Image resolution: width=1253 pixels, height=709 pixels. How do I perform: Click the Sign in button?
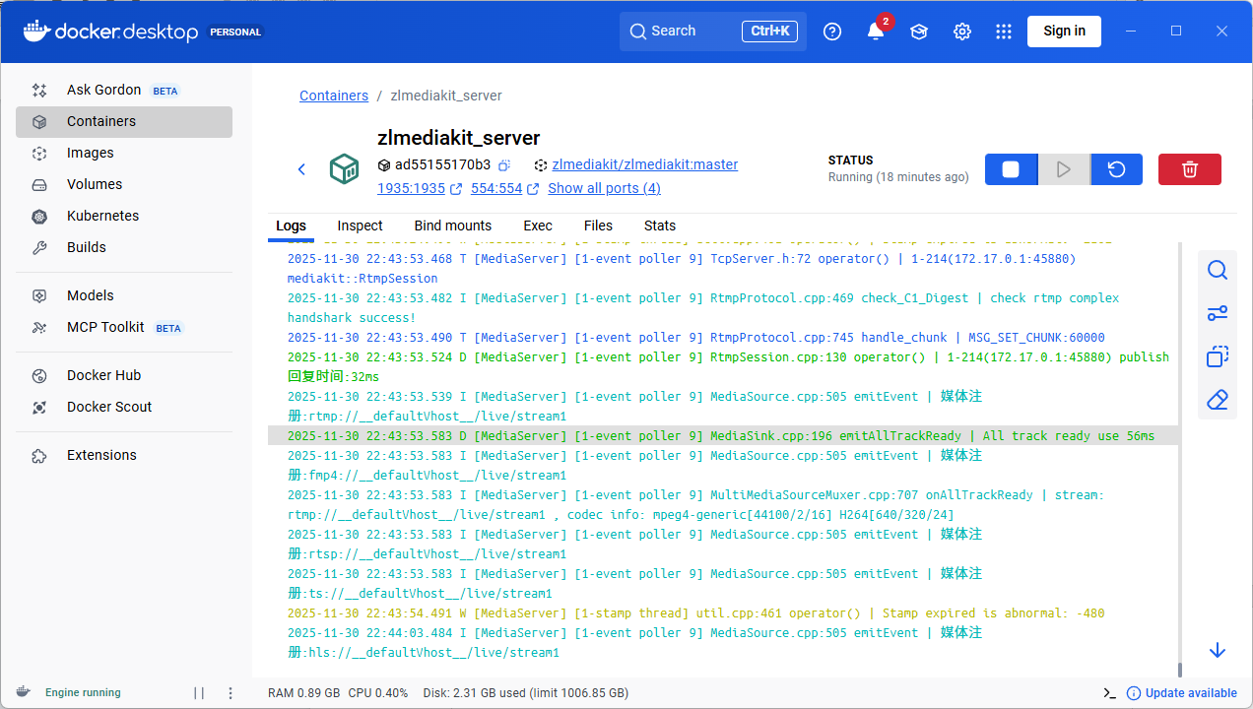pyautogui.click(x=1064, y=32)
